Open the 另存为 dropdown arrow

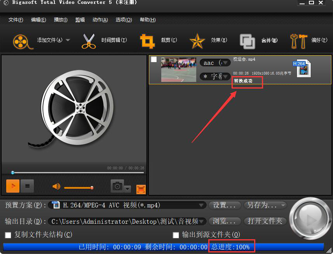pos(283,205)
